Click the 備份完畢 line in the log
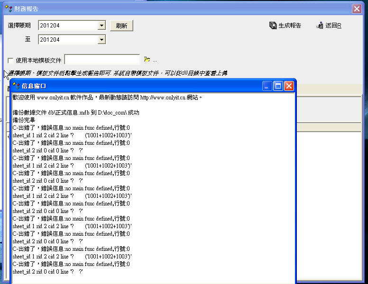The image size is (368, 284). point(24,120)
